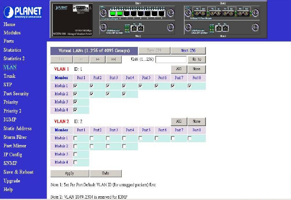Select None for VLAN 1

196,69
